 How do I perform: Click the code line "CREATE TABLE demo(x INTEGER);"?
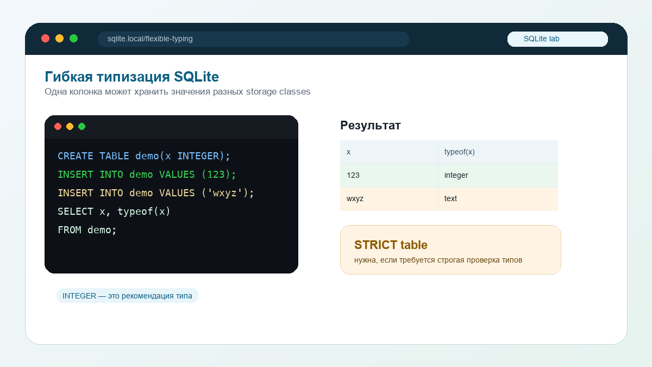[144, 156]
